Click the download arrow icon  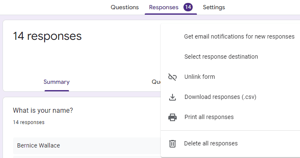(x=173, y=97)
